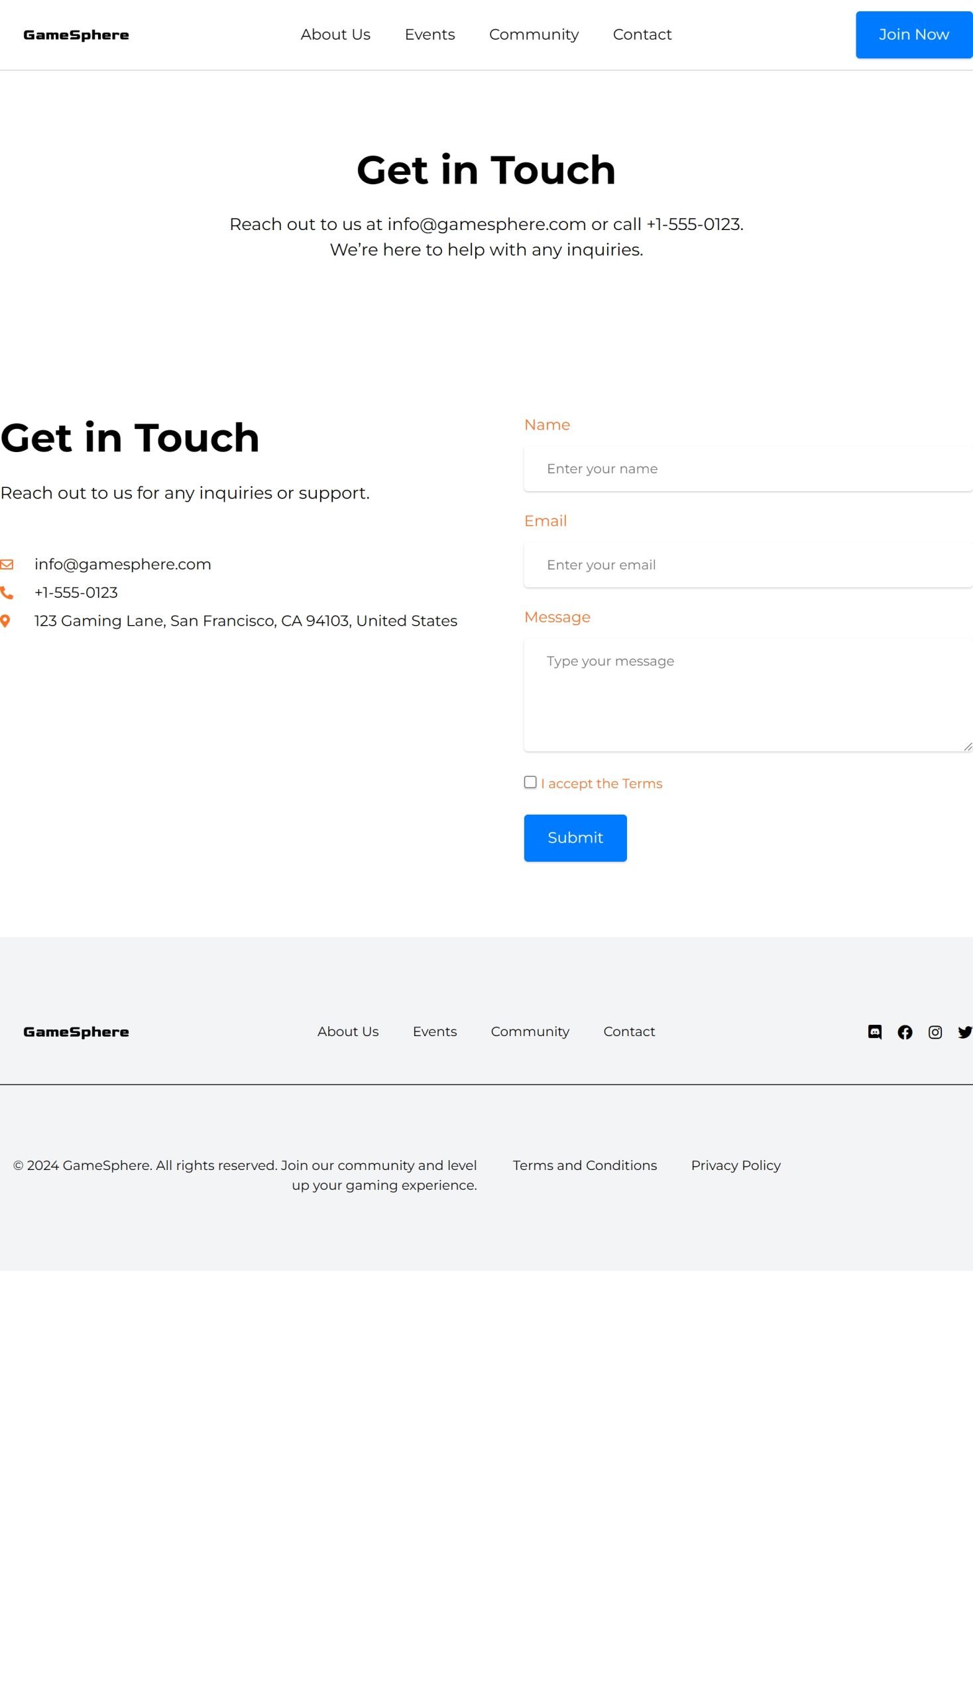973x1697 pixels.
Task: Open Privacy Policy link
Action: [736, 1165]
